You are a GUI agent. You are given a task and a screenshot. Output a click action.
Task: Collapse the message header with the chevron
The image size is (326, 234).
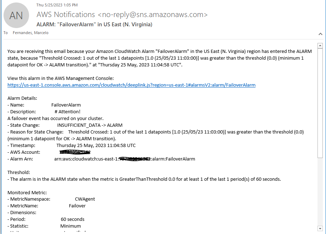[320, 34]
